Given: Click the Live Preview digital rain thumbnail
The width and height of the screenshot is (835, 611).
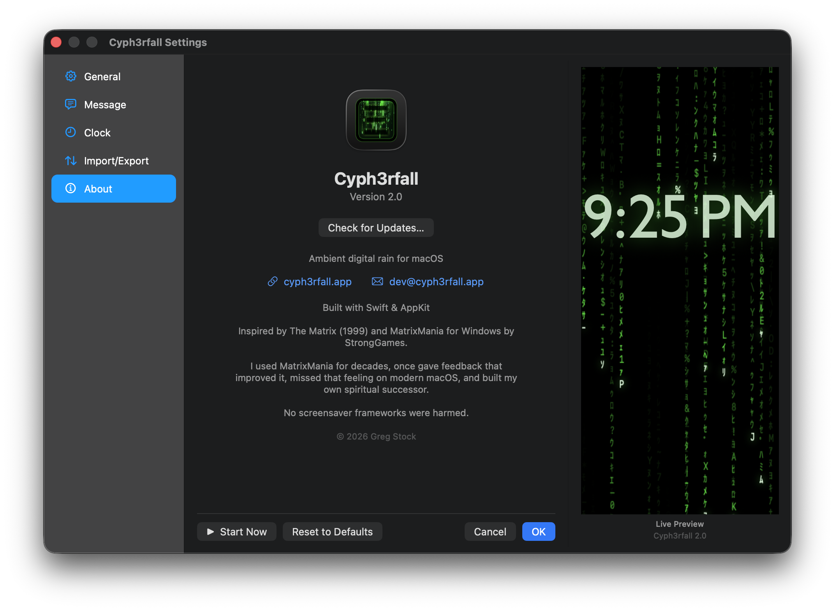Looking at the screenshot, I should [x=680, y=290].
